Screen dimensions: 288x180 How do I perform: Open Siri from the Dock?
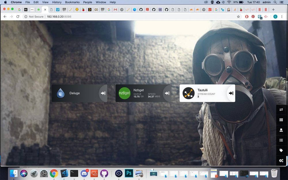coord(24,173)
